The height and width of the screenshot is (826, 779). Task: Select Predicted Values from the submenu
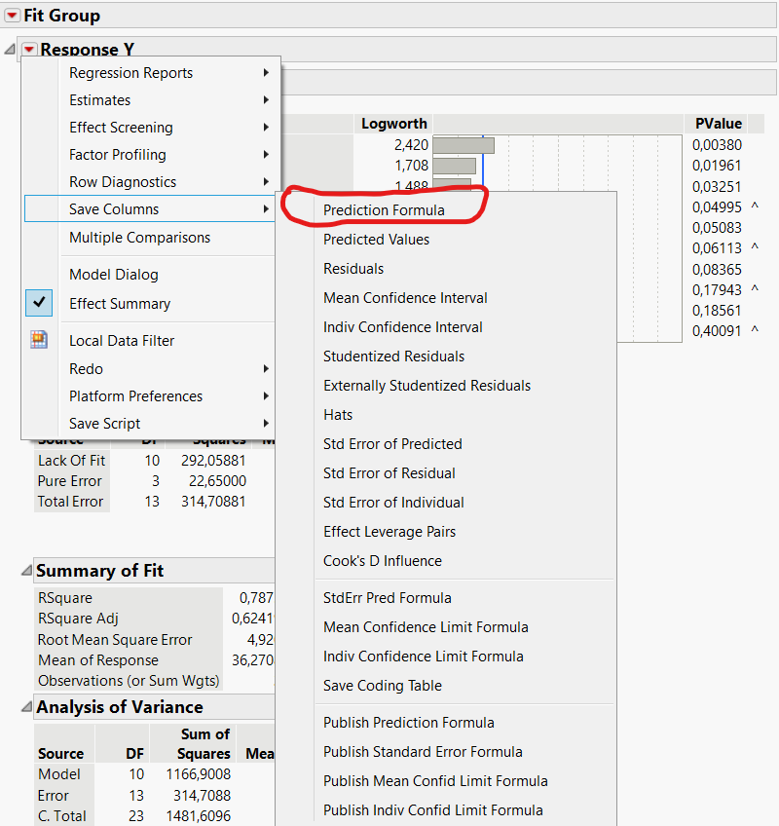point(405,240)
